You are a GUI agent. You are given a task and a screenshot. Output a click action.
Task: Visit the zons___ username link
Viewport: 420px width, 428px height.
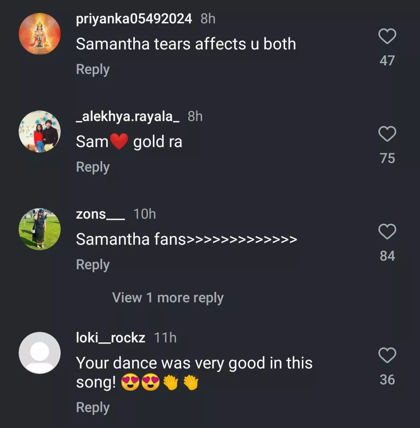[x=100, y=214]
